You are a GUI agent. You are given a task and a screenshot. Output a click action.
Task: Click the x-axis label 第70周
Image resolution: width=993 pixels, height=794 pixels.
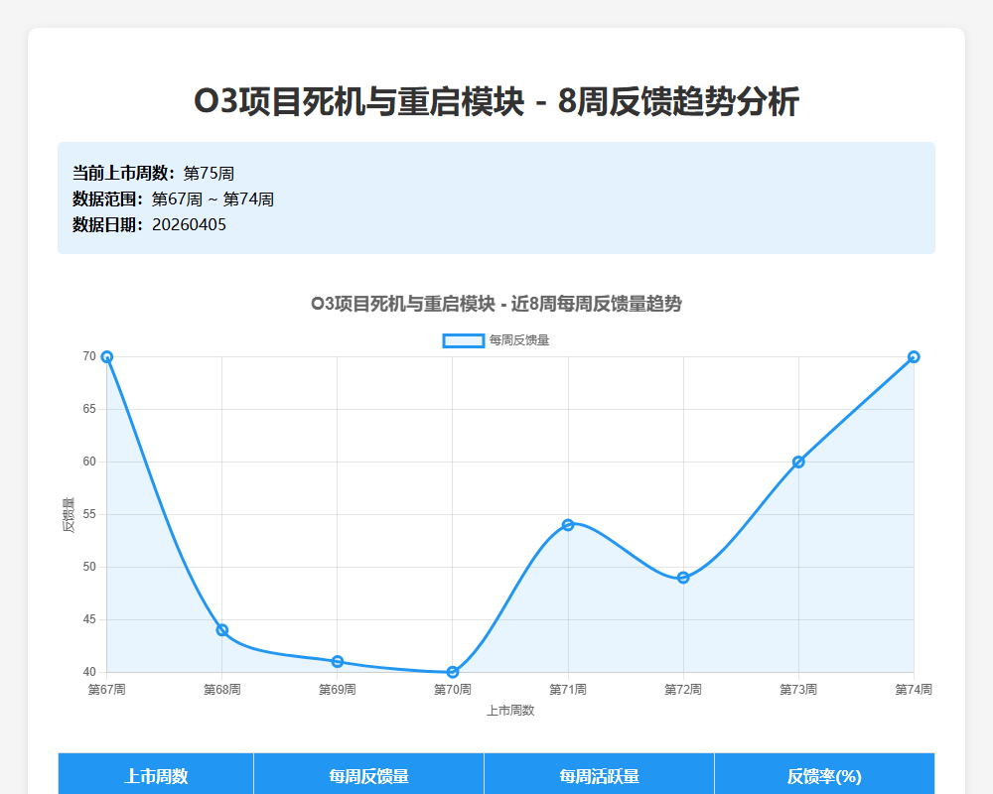pos(453,690)
